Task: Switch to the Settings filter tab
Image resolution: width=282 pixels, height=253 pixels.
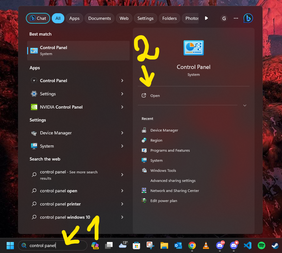Action: tap(145, 18)
